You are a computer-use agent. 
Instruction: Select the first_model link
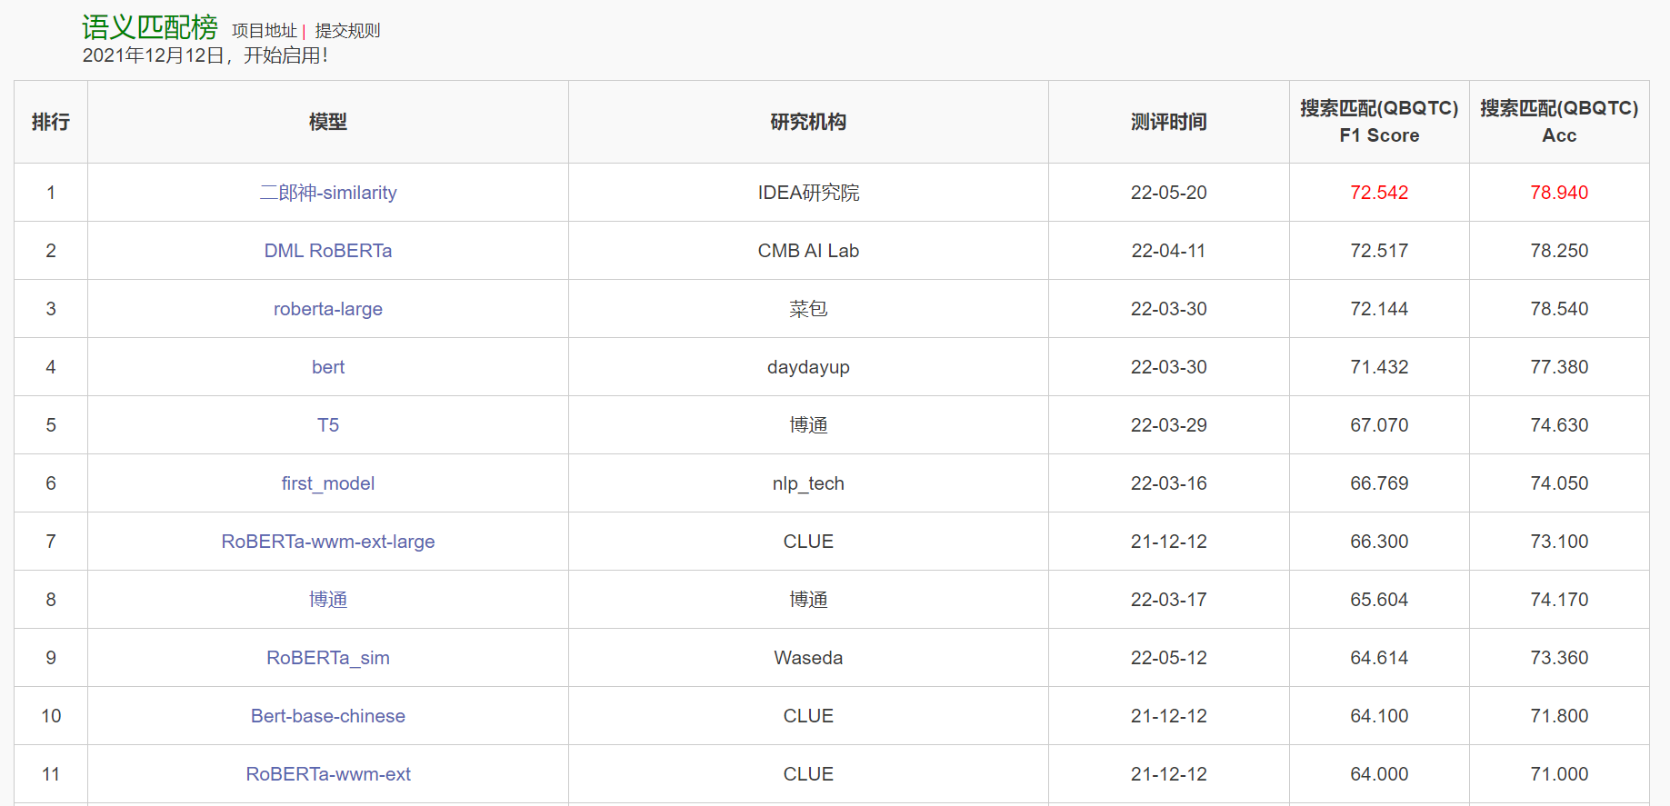328,483
